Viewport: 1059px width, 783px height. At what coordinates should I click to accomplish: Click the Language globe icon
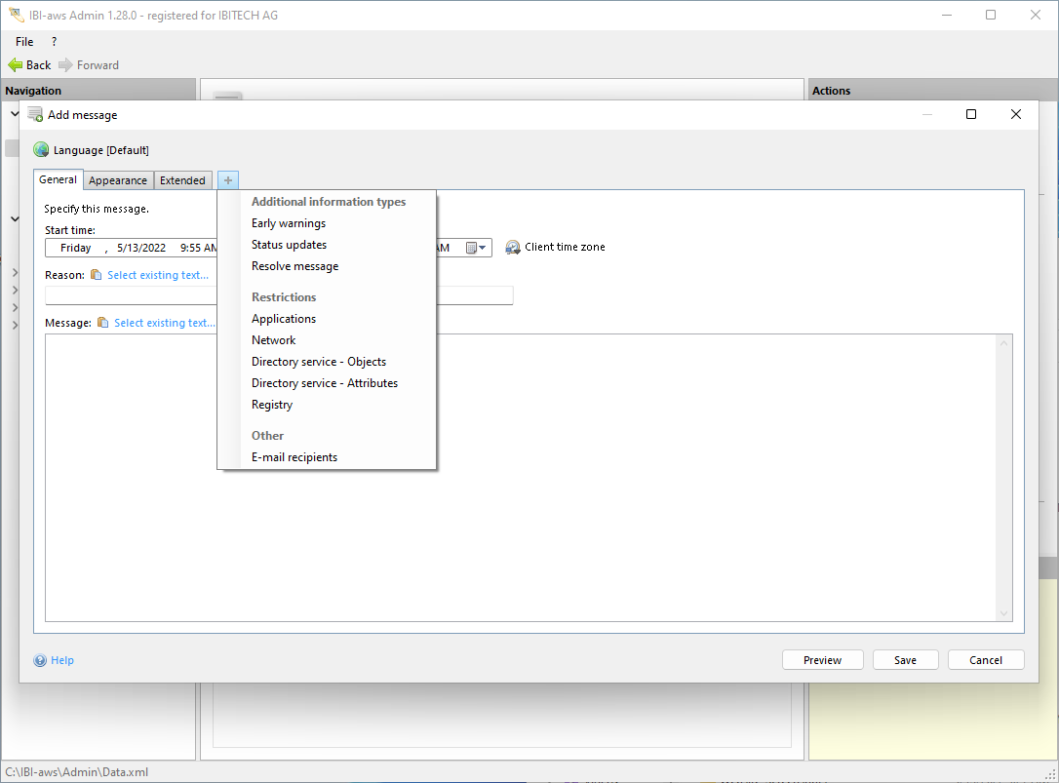pos(41,150)
